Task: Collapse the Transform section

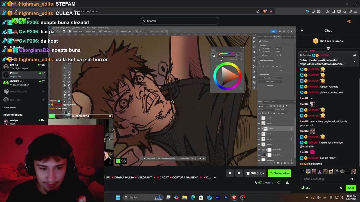Action: [x=258, y=45]
